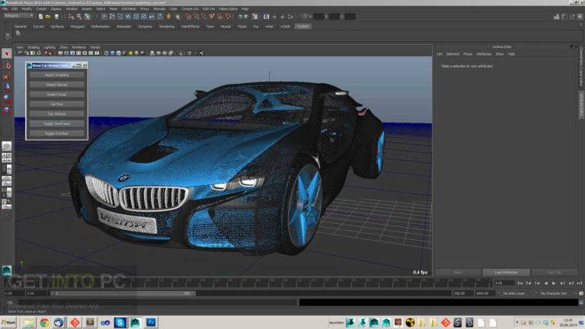The image size is (585, 329).
Task: Launch Skype from the taskbar
Action: coord(120,322)
